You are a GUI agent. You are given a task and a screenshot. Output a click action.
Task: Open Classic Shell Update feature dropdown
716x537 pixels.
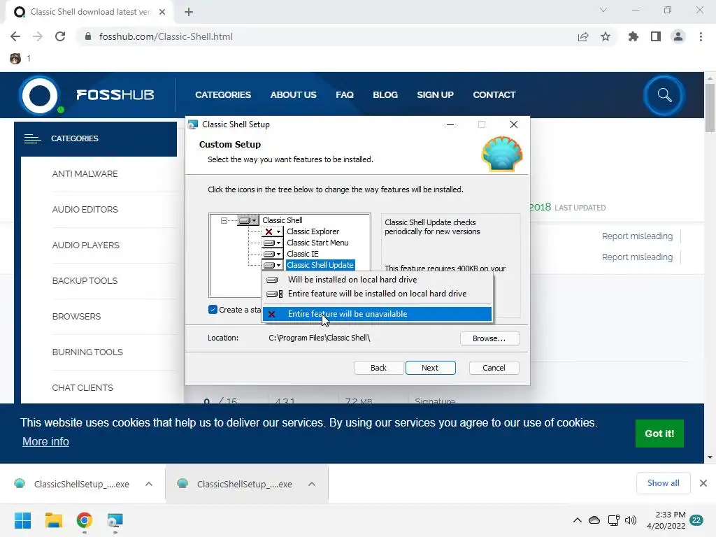[x=272, y=265]
